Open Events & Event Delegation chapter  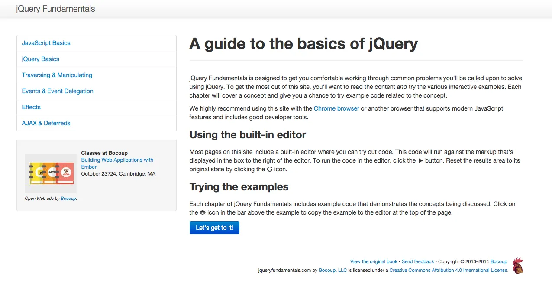pos(96,91)
